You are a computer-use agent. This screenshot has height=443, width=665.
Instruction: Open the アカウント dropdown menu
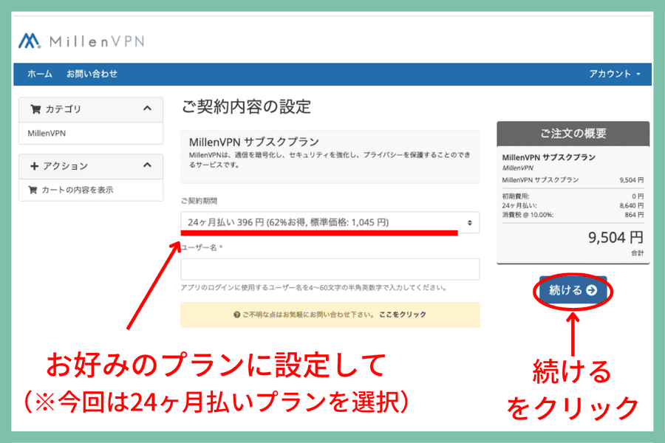pyautogui.click(x=615, y=74)
